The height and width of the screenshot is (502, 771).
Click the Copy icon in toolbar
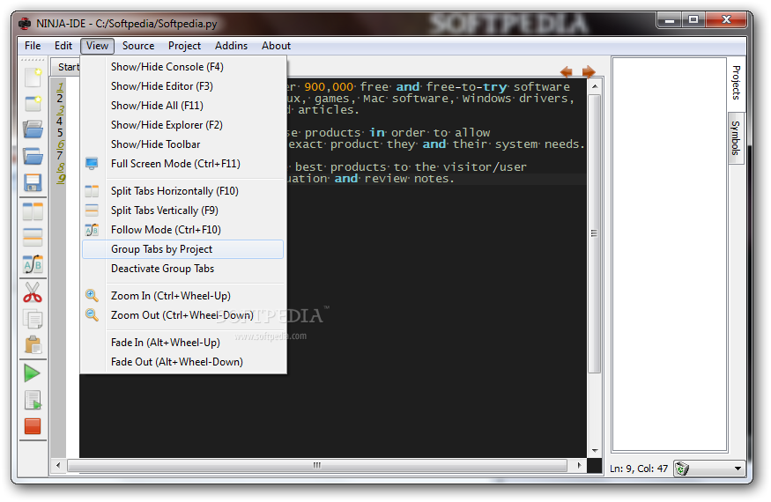(x=33, y=319)
